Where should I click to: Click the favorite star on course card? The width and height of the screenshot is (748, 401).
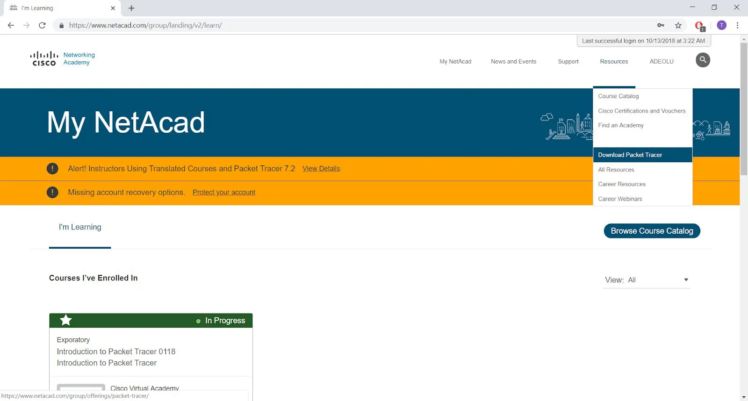66,320
